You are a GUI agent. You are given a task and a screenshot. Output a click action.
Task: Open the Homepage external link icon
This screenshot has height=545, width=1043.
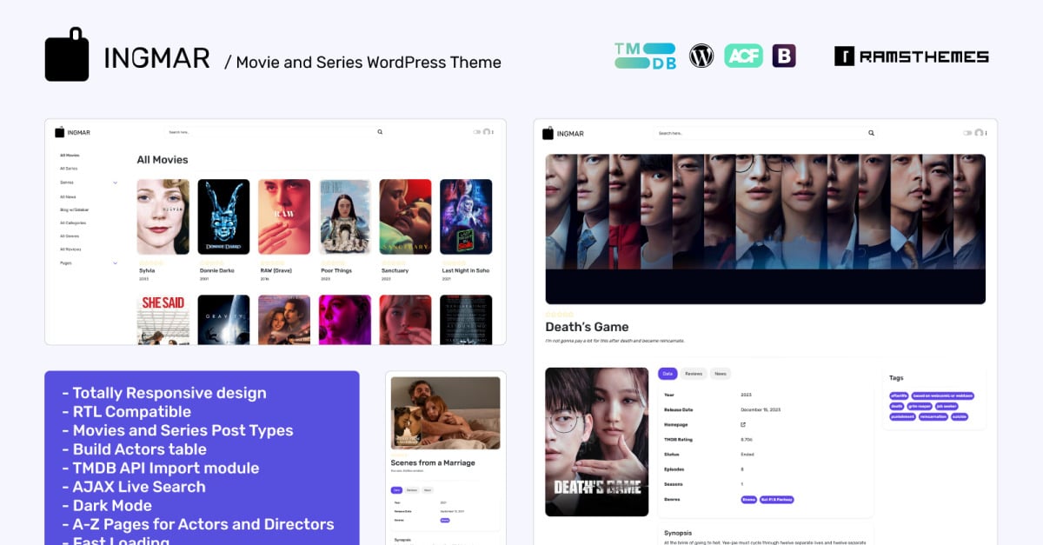click(742, 425)
